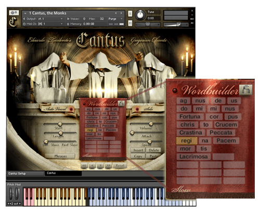The image size is (260, 216).
Task: Step back one word with < button
Action: 92,165
